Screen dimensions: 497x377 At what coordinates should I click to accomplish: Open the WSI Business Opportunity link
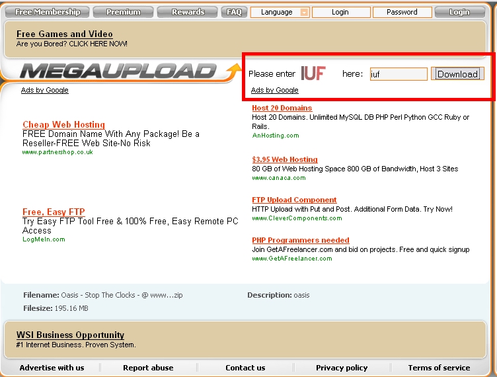point(70,335)
